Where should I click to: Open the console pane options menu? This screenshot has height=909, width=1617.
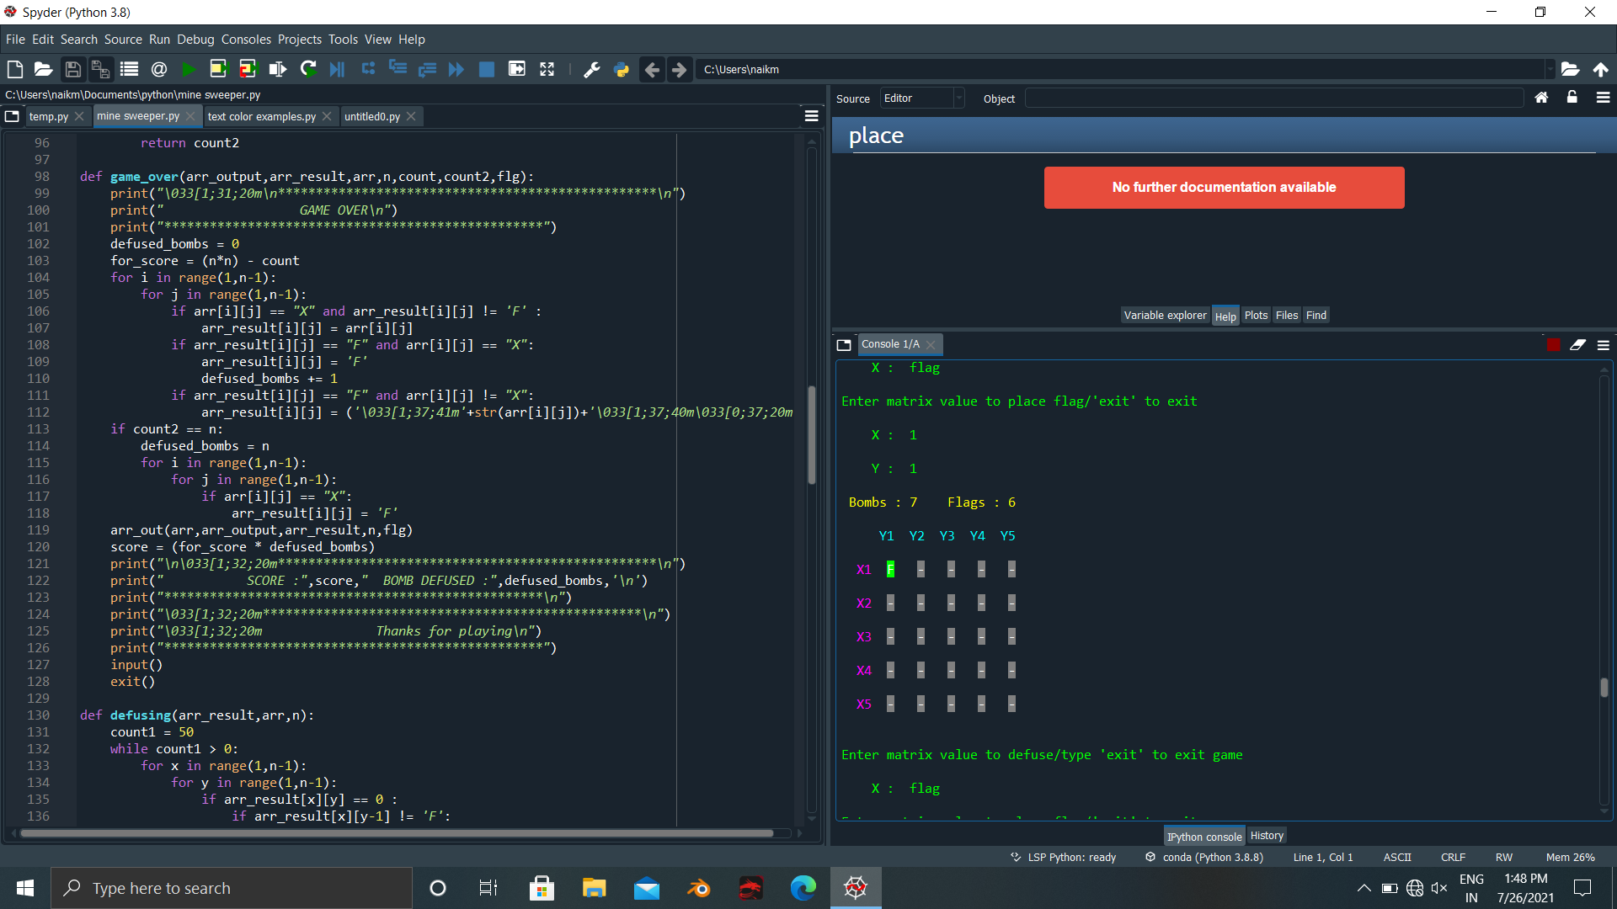1603,345
